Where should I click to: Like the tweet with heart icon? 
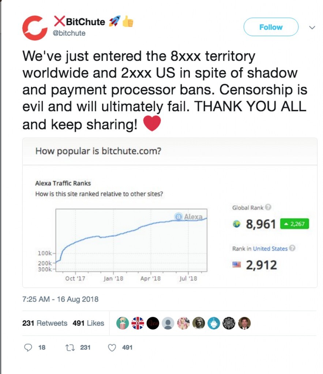(x=112, y=347)
